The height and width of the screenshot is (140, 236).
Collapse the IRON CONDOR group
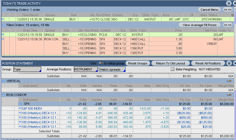pos(4,95)
